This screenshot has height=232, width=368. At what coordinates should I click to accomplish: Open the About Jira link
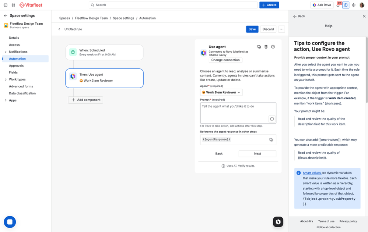[x=306, y=221]
